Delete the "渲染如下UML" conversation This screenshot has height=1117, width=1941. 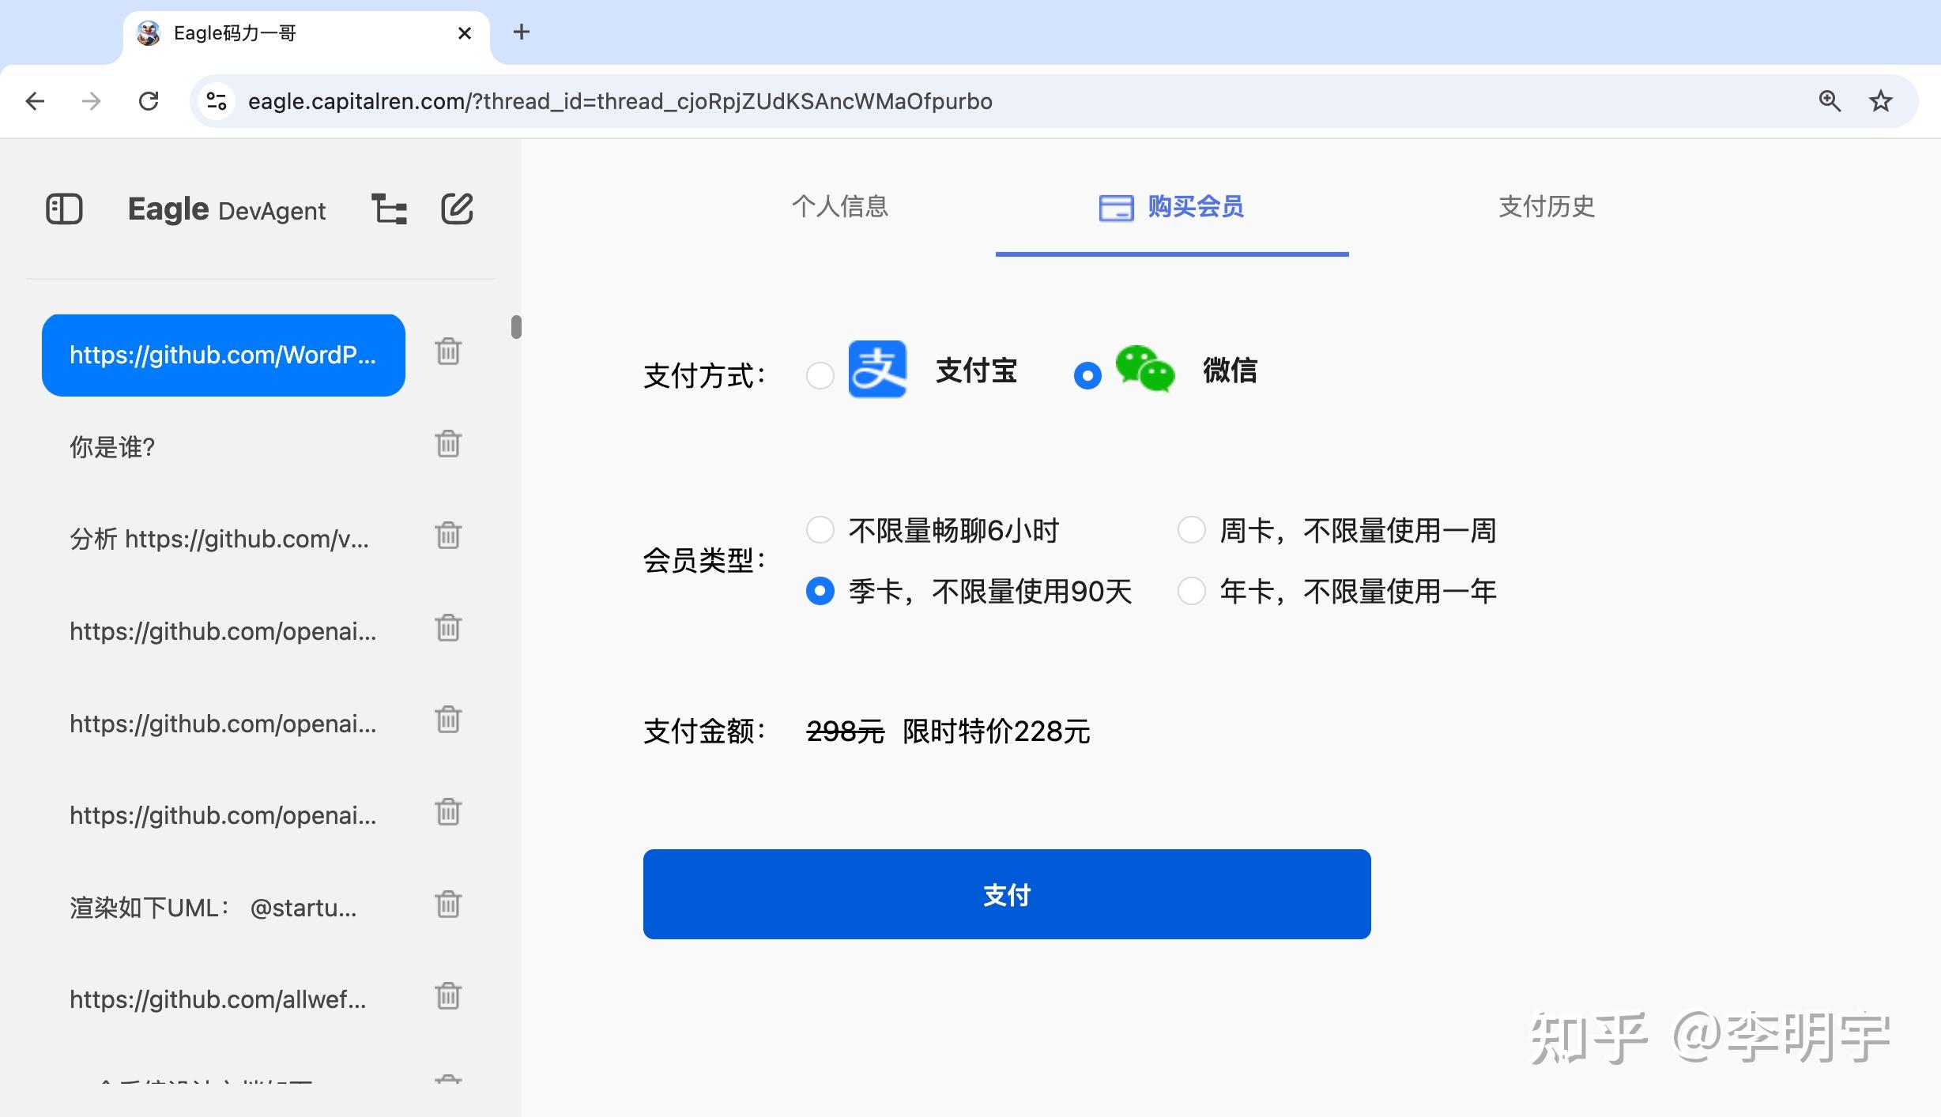(x=447, y=905)
